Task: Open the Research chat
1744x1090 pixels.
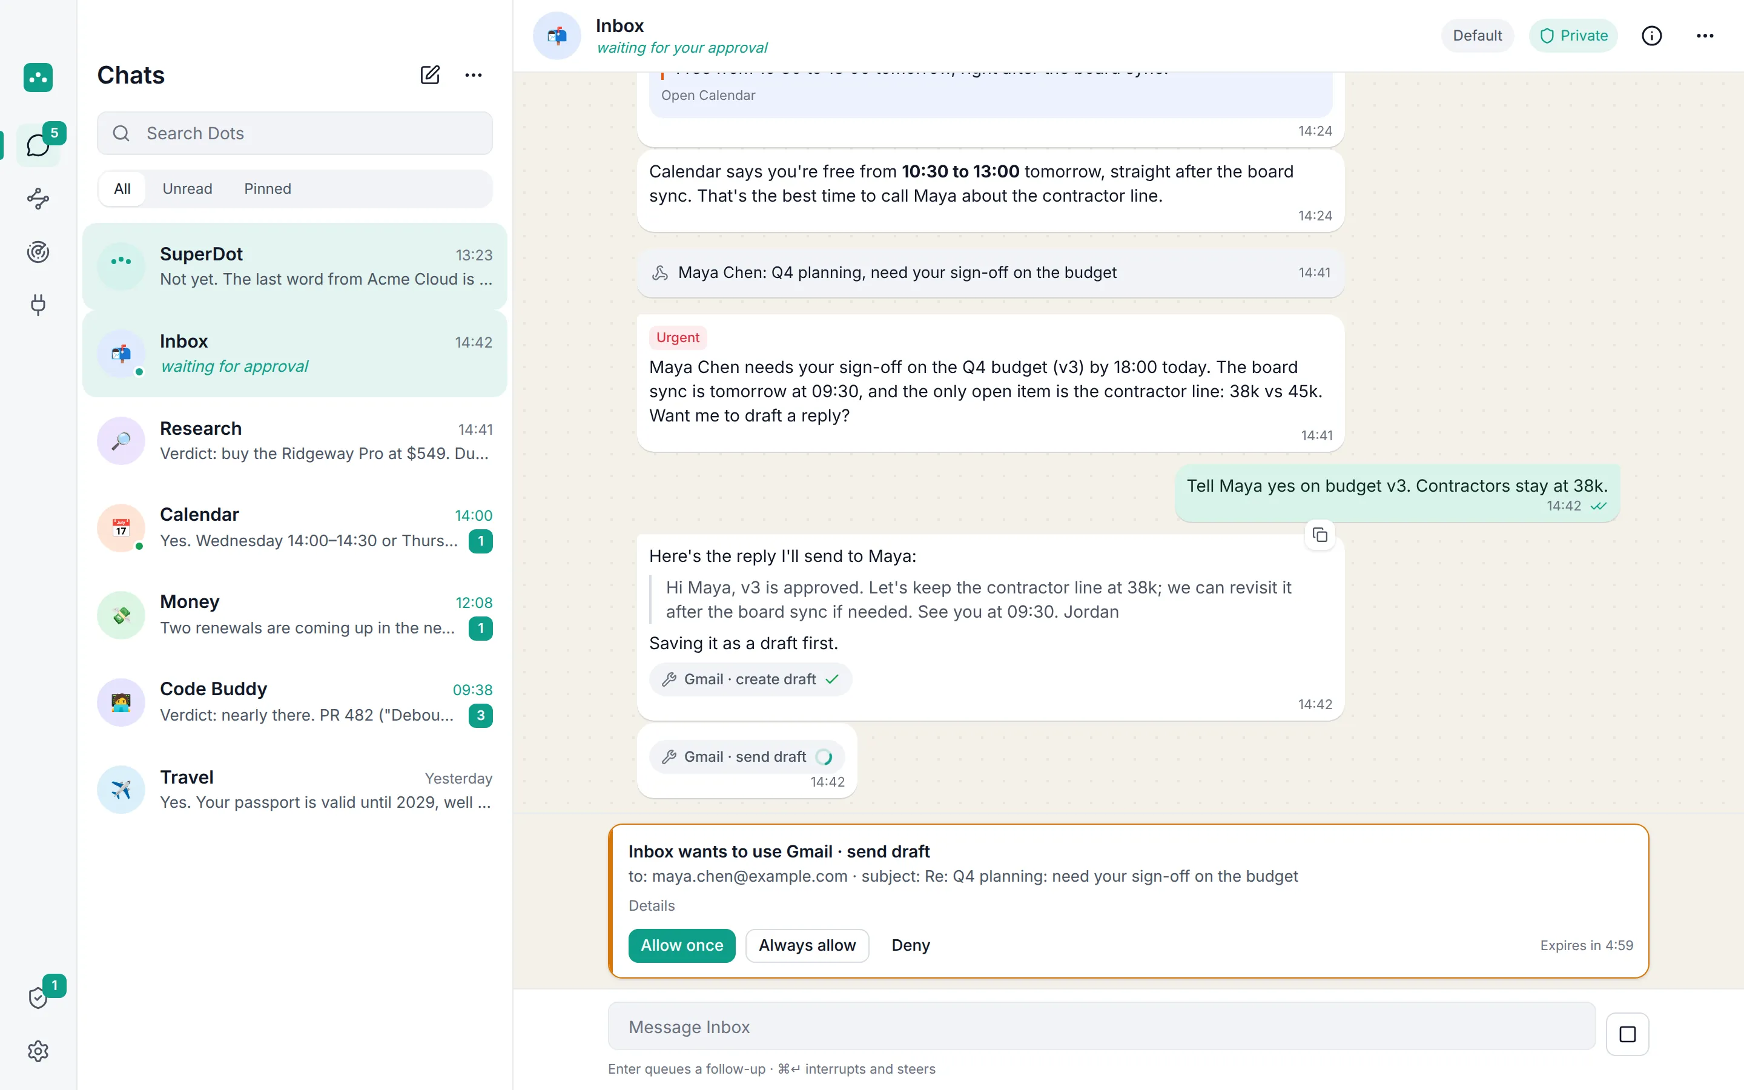Action: point(295,441)
